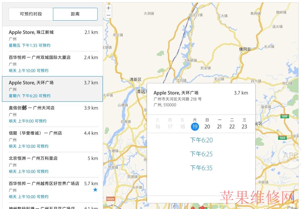Viewport: 301px width, 209px height.
Task: Choose Sunday 20 in date picker
Action: click(x=207, y=126)
